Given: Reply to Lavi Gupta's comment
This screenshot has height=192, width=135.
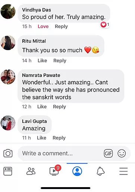Looking at the screenshot, I should point(59,138).
